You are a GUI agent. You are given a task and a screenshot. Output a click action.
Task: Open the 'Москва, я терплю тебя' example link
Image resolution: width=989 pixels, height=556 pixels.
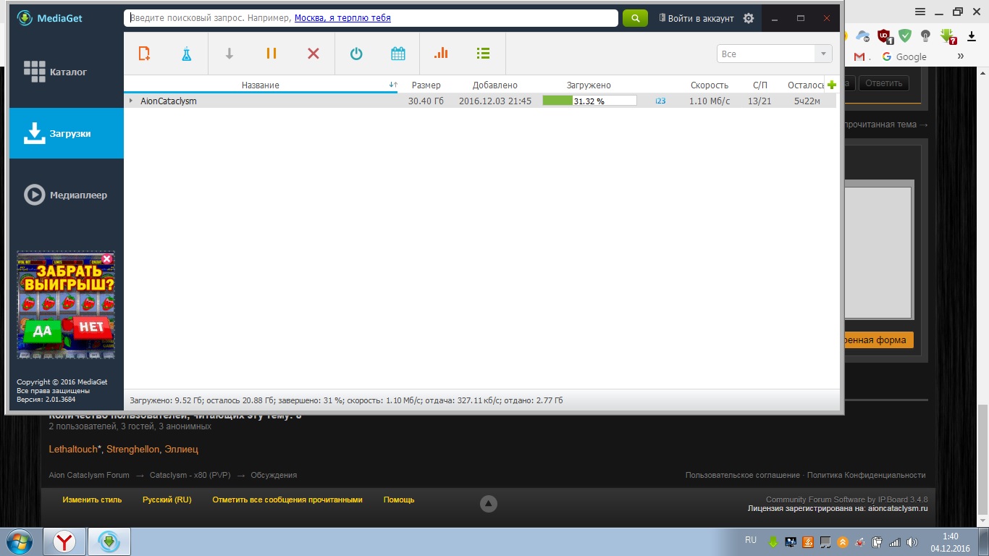pyautogui.click(x=342, y=18)
